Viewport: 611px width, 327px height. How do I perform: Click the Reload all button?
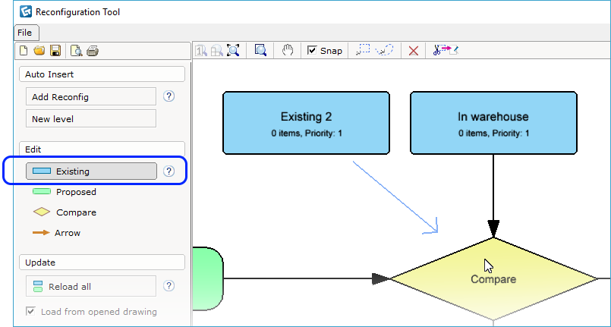[x=91, y=287]
